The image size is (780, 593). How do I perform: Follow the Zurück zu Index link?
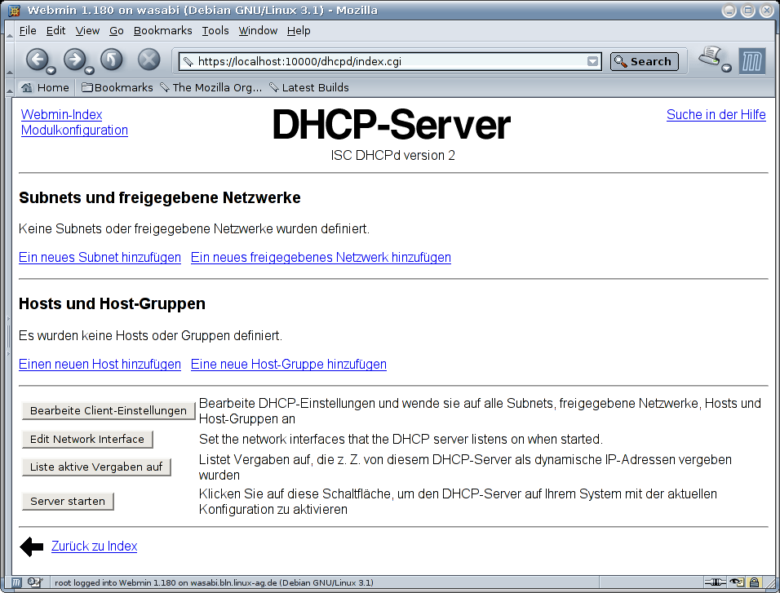[94, 547]
